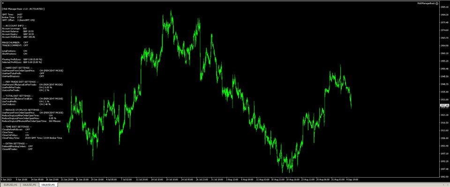Viewport: 450px width, 187px height.
Task: Click the ReduceStopLossAfterOrderOpenTime line
Action: pyautogui.click(x=27, y=115)
